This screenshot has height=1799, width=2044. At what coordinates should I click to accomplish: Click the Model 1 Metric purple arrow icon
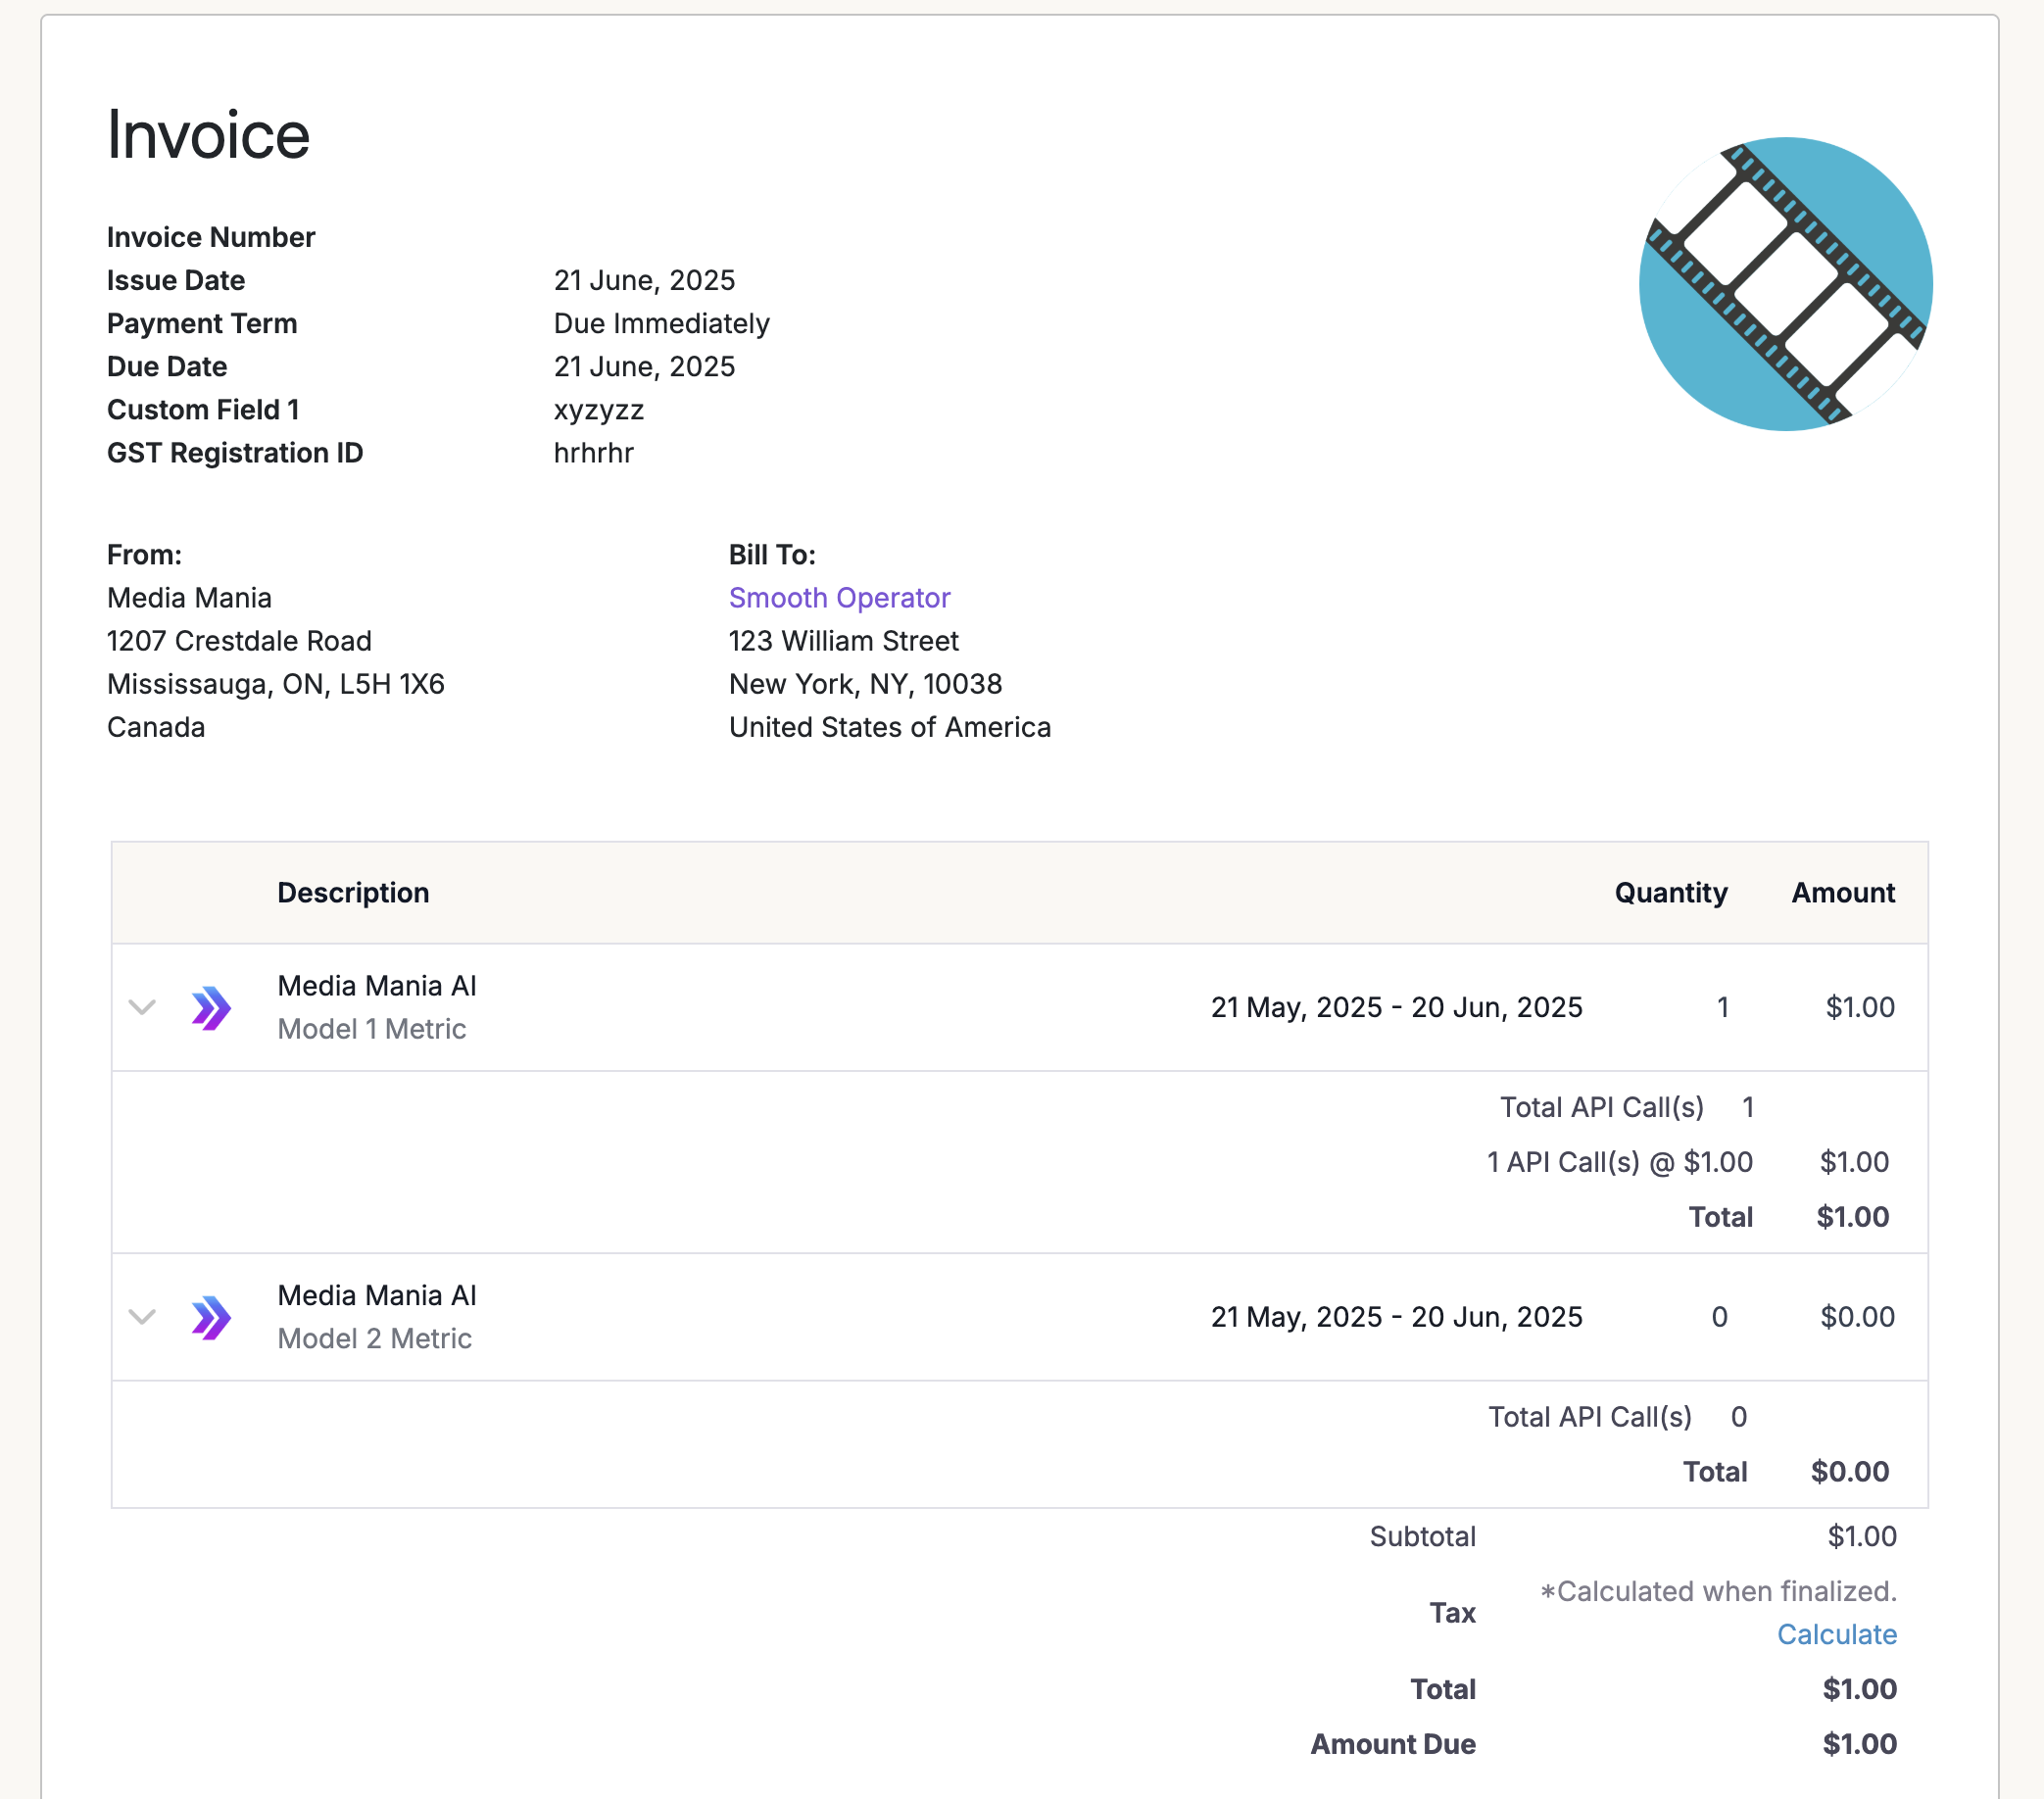coord(211,1007)
